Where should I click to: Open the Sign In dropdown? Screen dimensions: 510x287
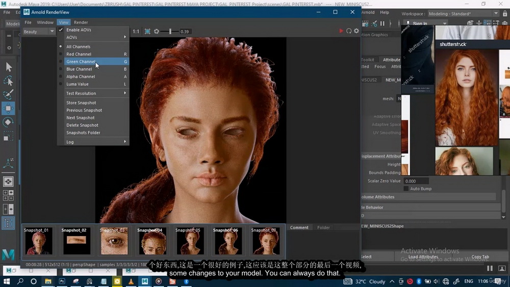[426, 23]
